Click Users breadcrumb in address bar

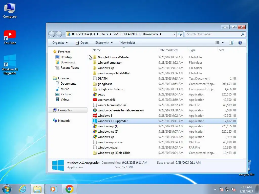tap(104, 34)
